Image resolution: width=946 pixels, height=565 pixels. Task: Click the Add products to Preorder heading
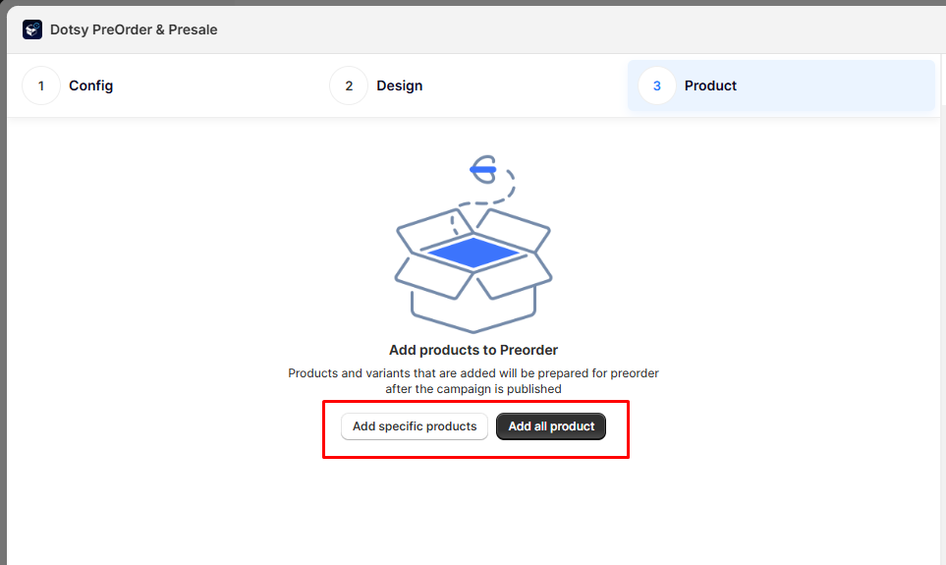click(473, 350)
